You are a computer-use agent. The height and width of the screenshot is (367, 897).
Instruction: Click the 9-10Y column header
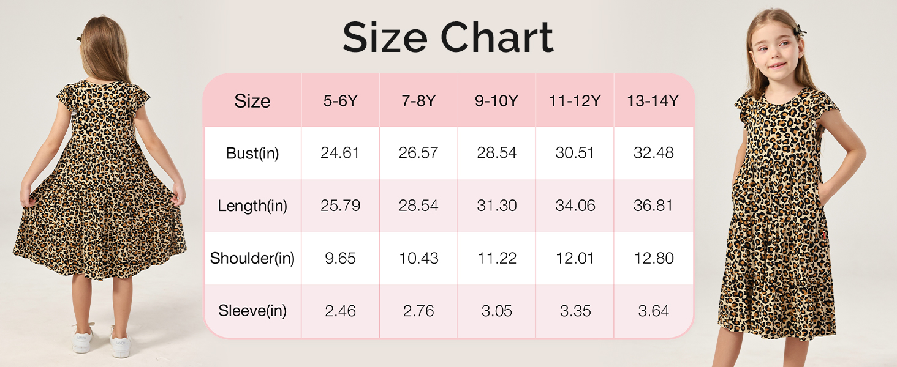(x=496, y=101)
